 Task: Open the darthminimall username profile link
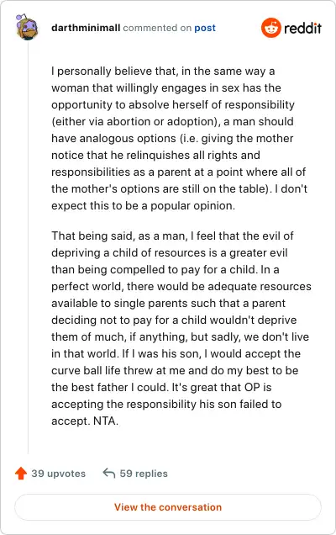tap(86, 28)
